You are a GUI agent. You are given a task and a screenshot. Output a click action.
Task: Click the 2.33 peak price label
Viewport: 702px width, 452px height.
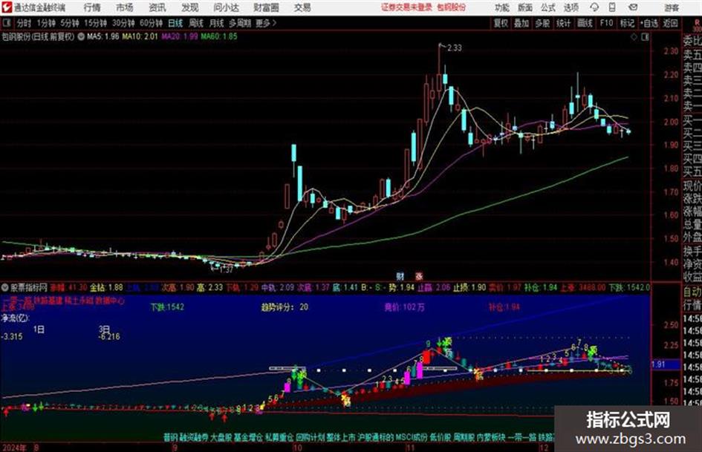tap(455, 48)
